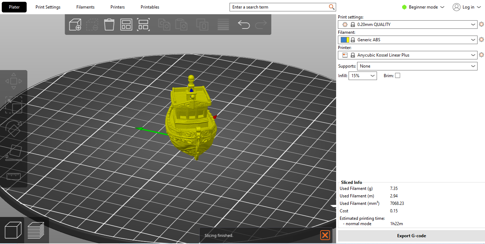Click the Generic ABS filament color swatch
485x244 pixels.
345,40
